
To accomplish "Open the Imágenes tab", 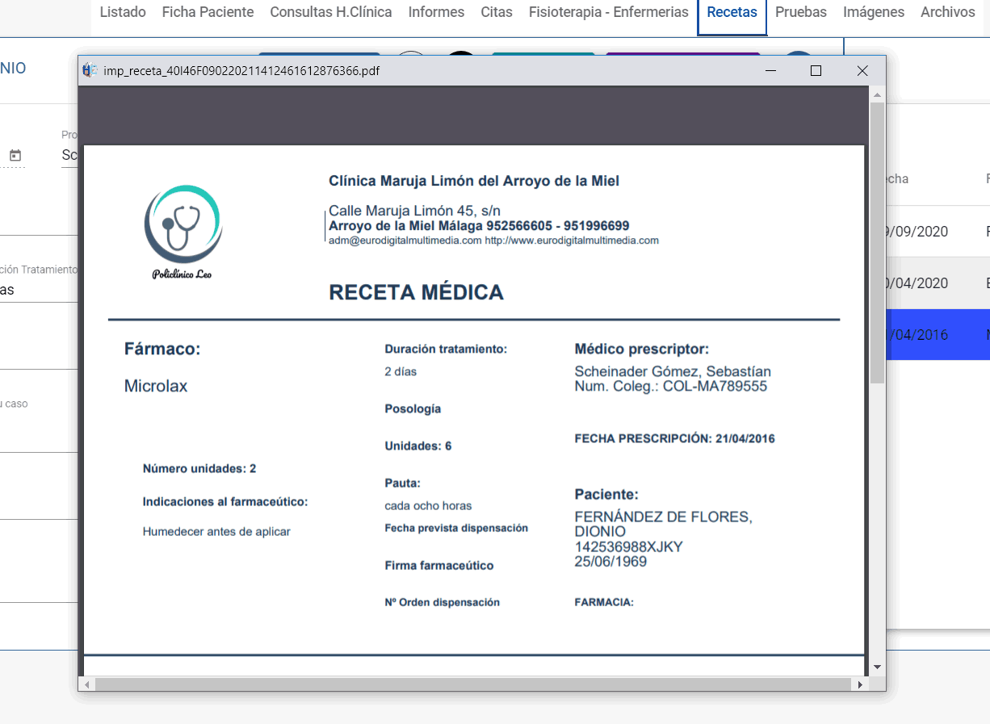I will (873, 12).
